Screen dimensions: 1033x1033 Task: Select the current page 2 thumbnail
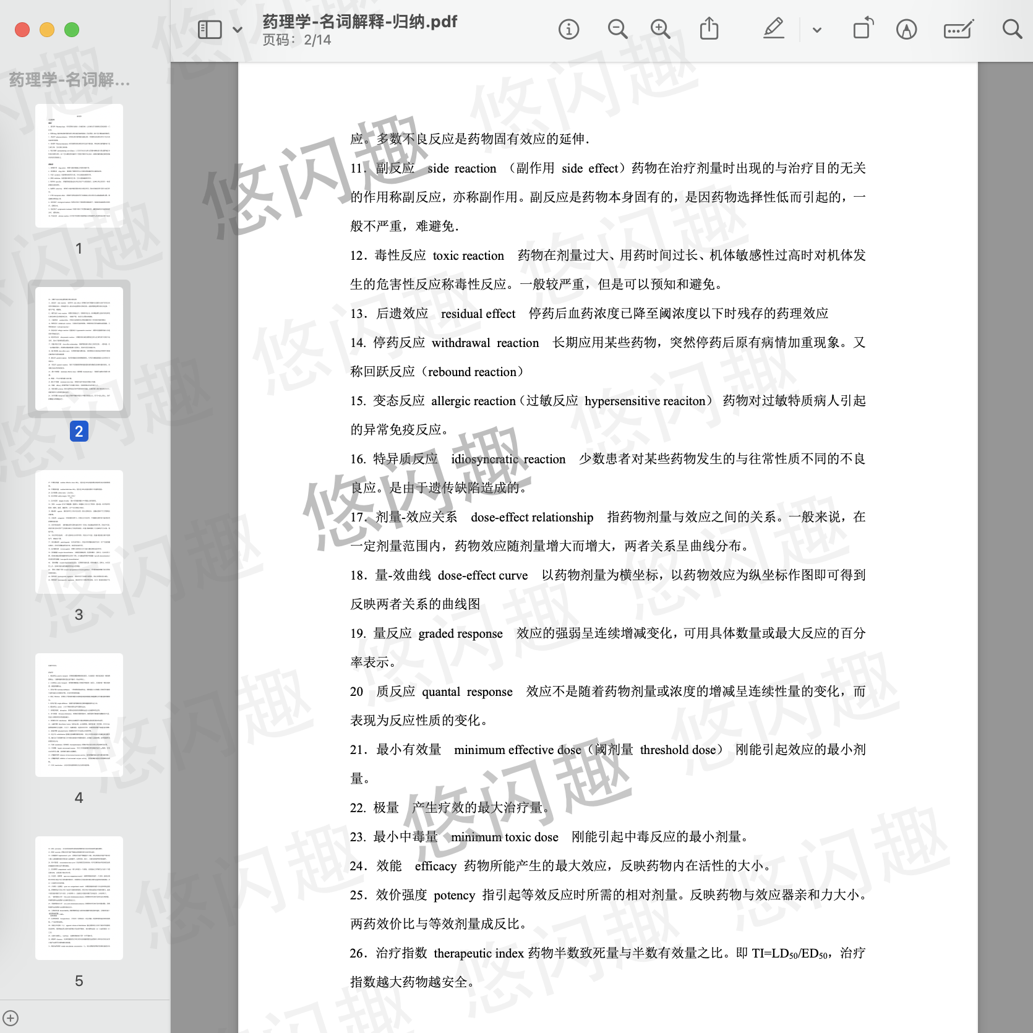point(79,349)
